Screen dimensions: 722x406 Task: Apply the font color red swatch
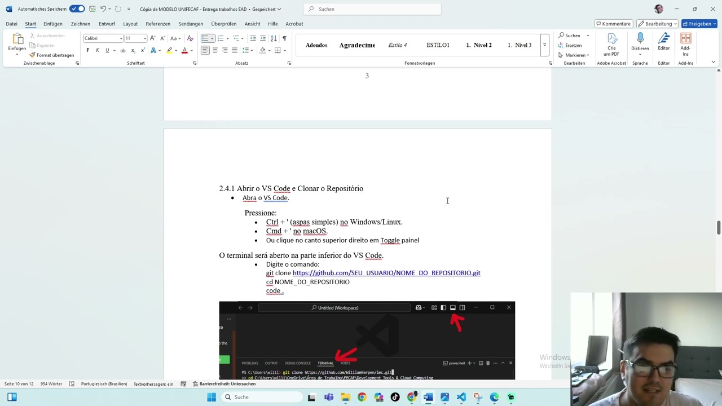[x=184, y=50]
